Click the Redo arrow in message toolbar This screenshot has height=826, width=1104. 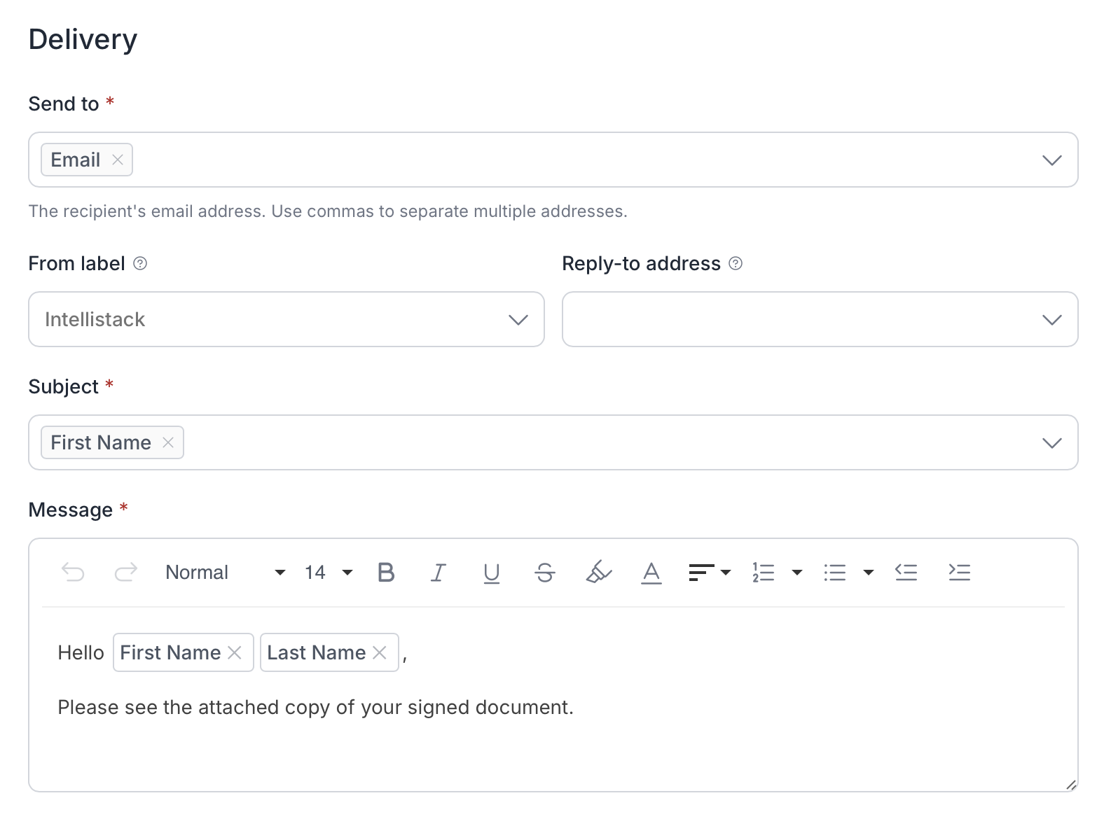click(x=126, y=573)
